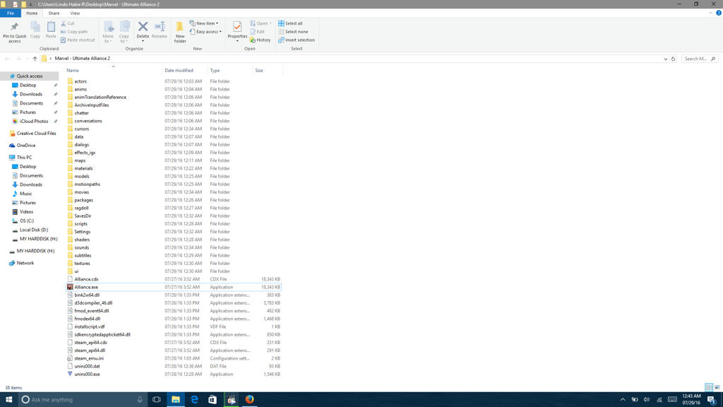Select This PC in the navigation pane
Screen dimensions: 723x407
[x=20, y=158]
